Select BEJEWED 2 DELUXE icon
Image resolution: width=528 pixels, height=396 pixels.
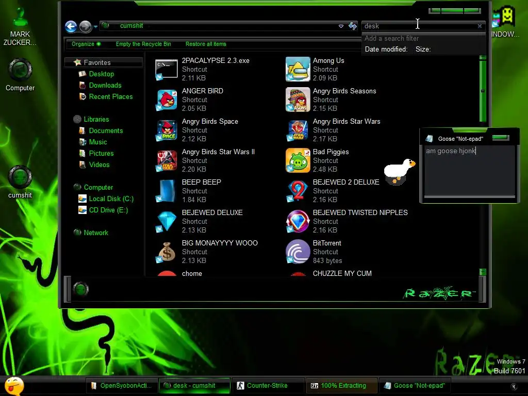(298, 191)
